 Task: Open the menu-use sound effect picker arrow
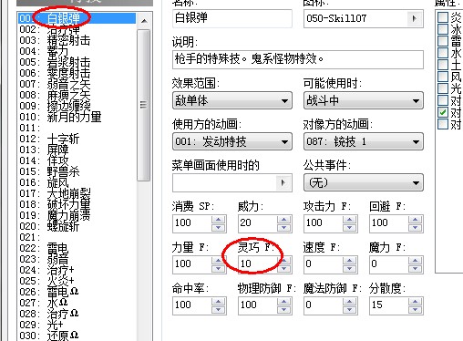(x=283, y=182)
